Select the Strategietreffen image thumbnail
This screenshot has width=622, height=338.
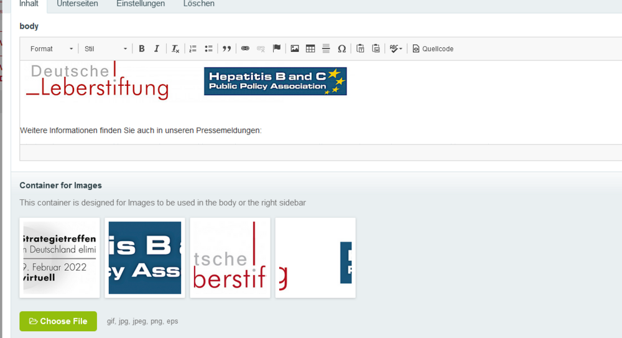60,258
